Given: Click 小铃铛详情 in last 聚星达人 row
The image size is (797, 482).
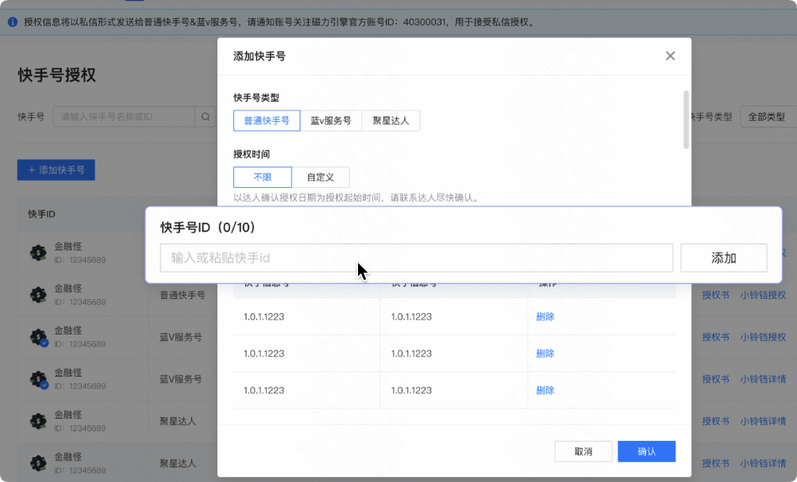Looking at the screenshot, I should point(763,463).
